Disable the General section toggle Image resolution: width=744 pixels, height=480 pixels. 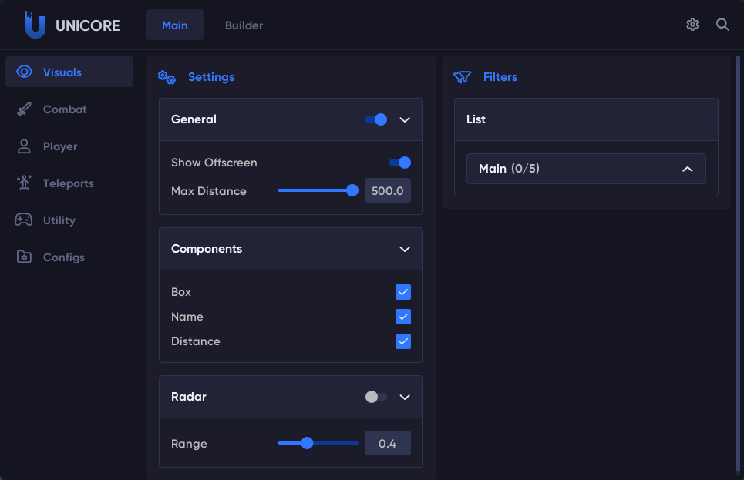pos(376,119)
